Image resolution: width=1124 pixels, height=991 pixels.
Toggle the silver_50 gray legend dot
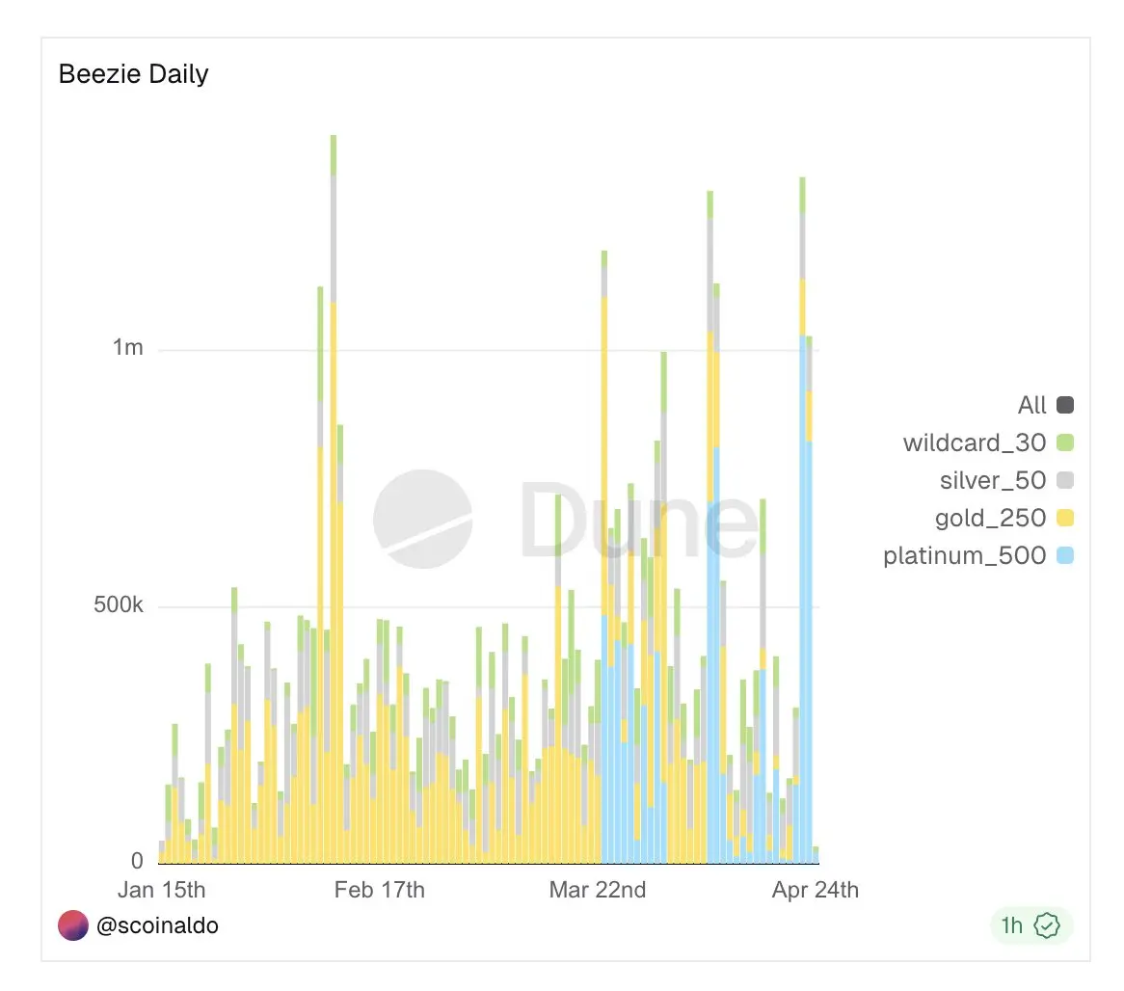(x=1065, y=480)
